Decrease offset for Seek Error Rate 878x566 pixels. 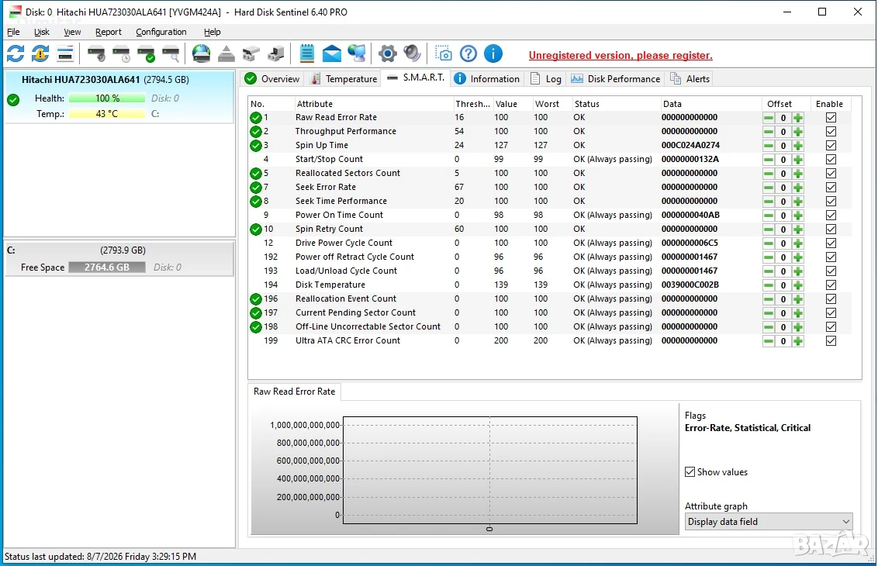pos(769,188)
